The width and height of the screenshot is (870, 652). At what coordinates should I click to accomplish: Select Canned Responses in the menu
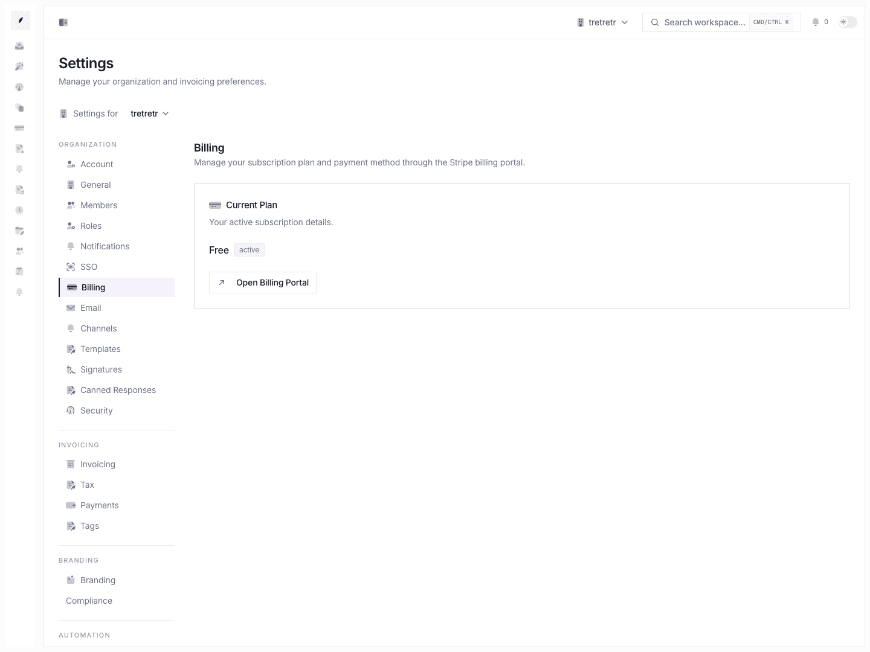(117, 390)
